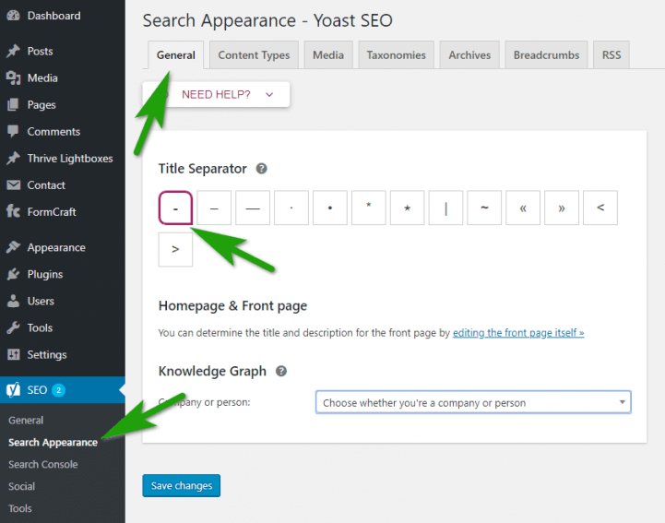This screenshot has width=665, height=523.
Task: Select the low star title separator
Action: click(x=407, y=208)
